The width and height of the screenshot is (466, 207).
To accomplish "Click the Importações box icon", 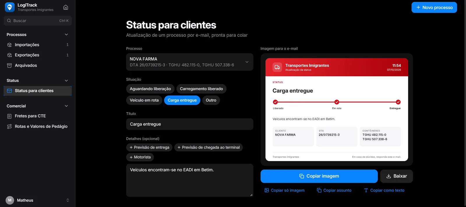I will pos(9,45).
